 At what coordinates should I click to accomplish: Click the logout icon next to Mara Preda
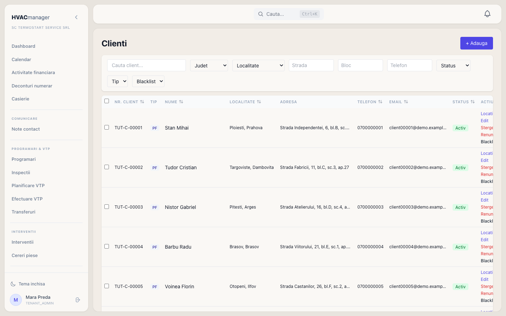tap(78, 300)
